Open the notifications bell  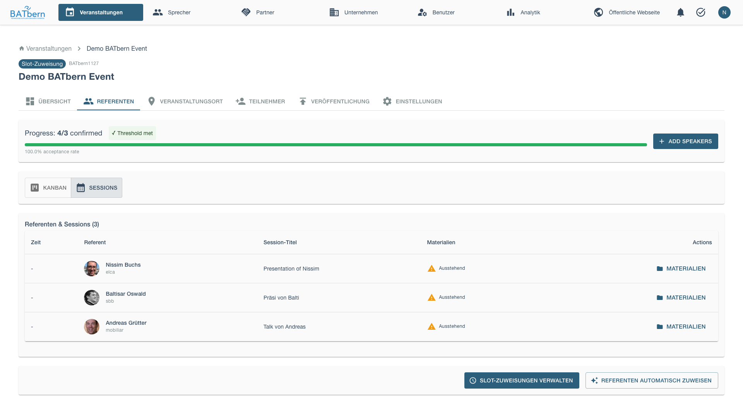(680, 12)
